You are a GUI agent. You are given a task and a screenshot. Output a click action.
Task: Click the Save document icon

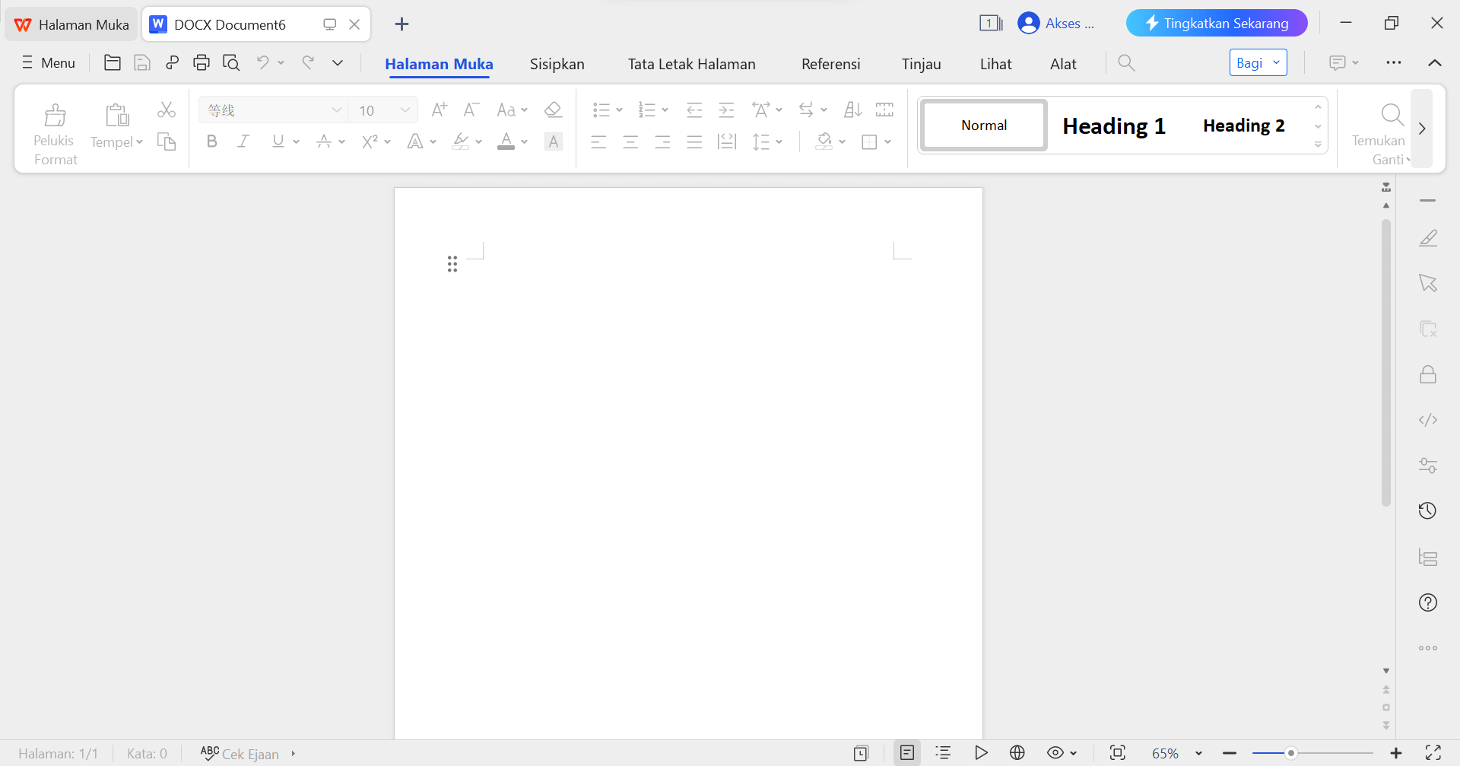pyautogui.click(x=141, y=62)
